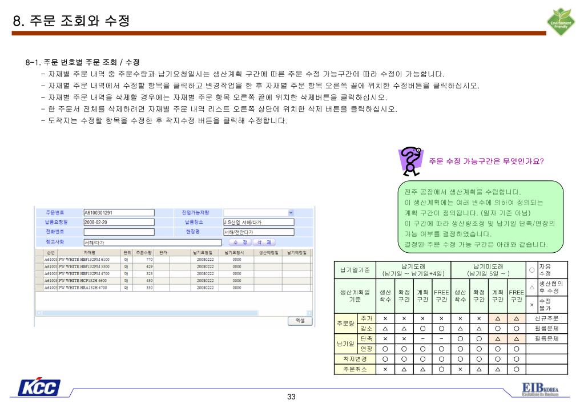Image resolution: width=584 pixels, height=404 pixels.
Task: Click the 납기예정일 column header
Action: pos(296,253)
